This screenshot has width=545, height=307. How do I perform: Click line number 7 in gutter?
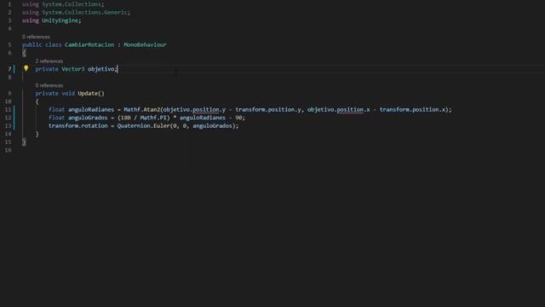9,69
